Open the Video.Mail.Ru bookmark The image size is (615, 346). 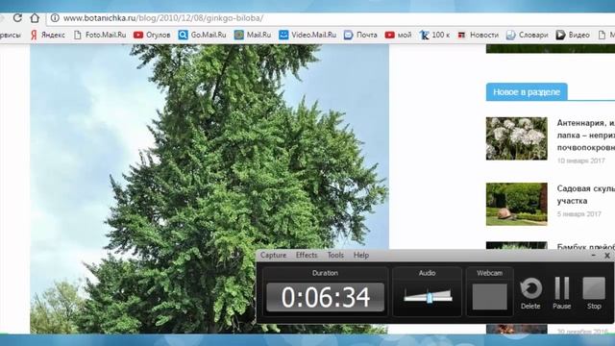coord(307,35)
